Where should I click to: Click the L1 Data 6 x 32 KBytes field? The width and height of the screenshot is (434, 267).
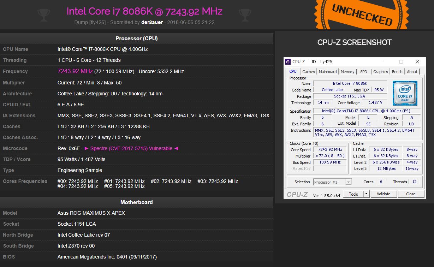pos(385,150)
